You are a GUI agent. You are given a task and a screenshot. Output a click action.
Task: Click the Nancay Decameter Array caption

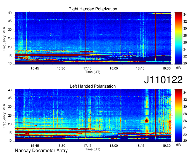click(41, 151)
